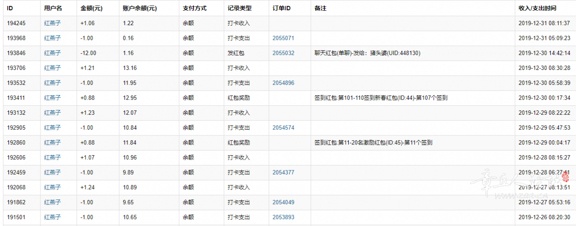Click account balance 9.89 cell

click(149, 173)
